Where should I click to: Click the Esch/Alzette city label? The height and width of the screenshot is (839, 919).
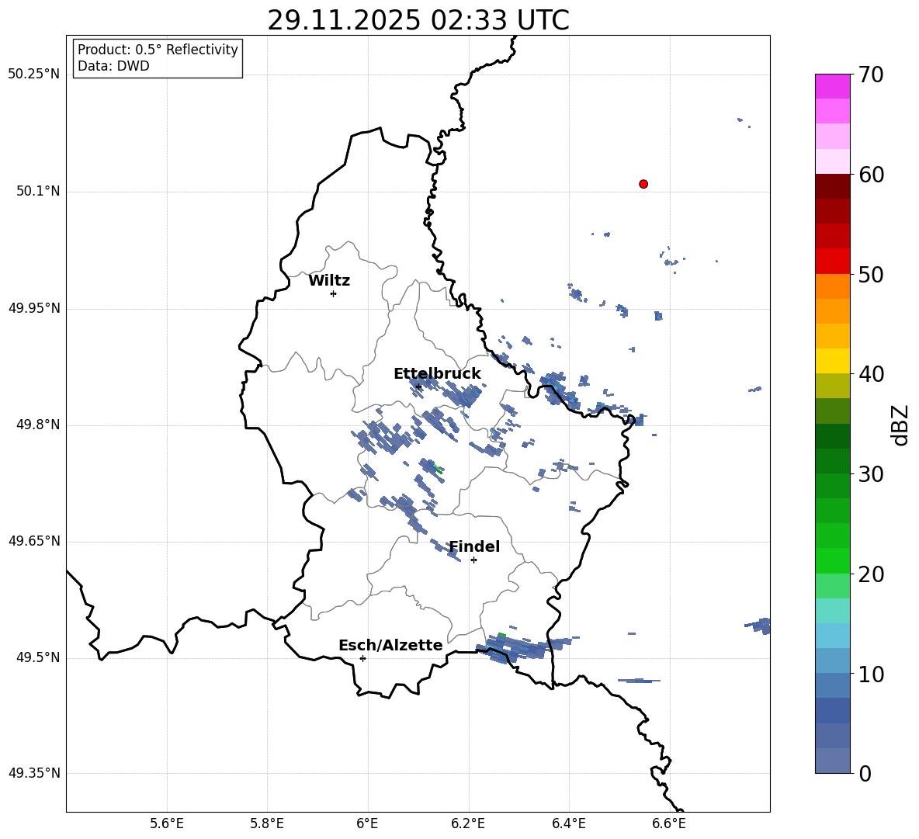(x=390, y=645)
